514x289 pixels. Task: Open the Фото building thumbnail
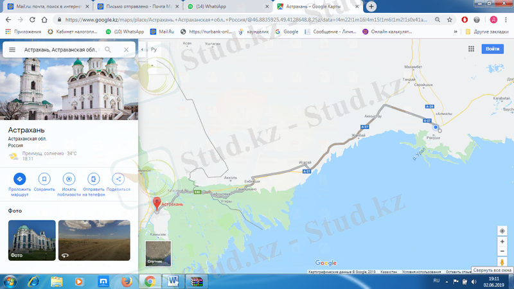pyautogui.click(x=31, y=240)
